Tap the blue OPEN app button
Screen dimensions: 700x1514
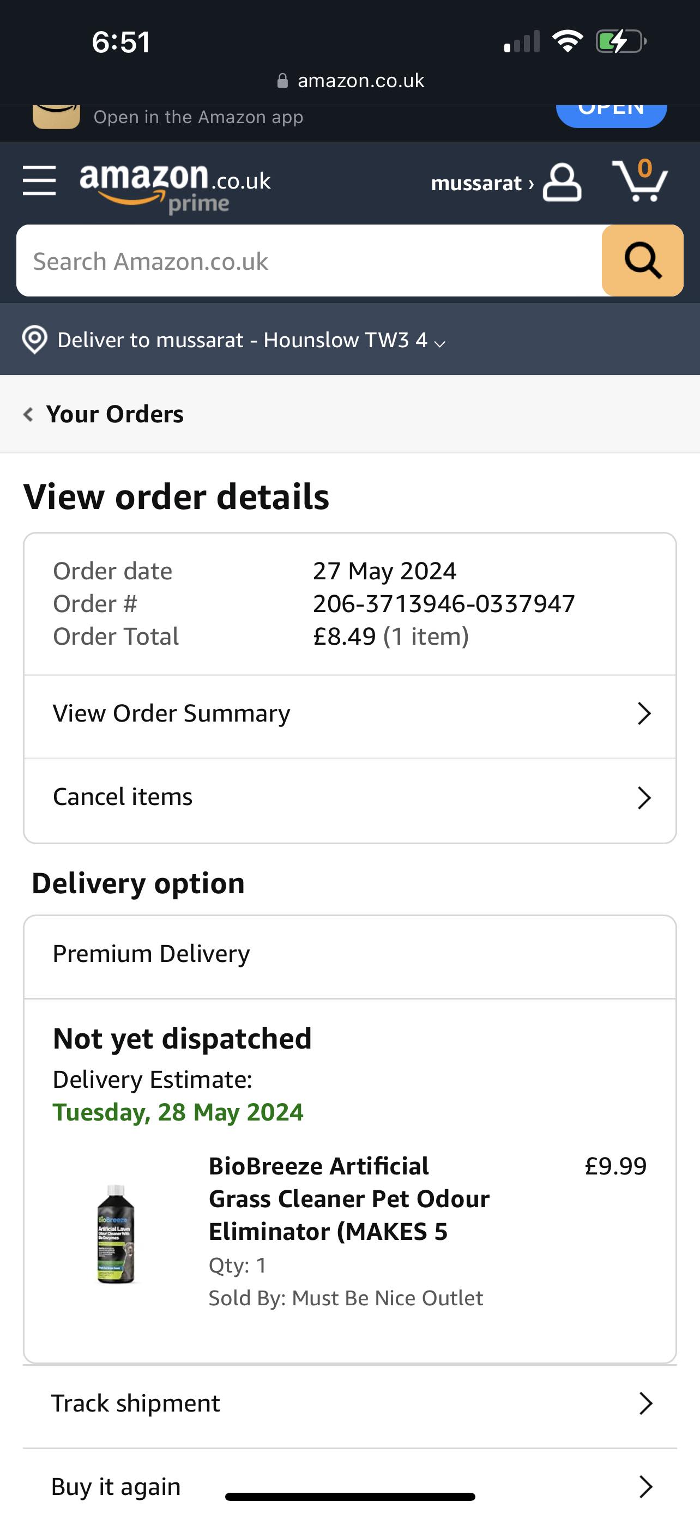(x=611, y=116)
